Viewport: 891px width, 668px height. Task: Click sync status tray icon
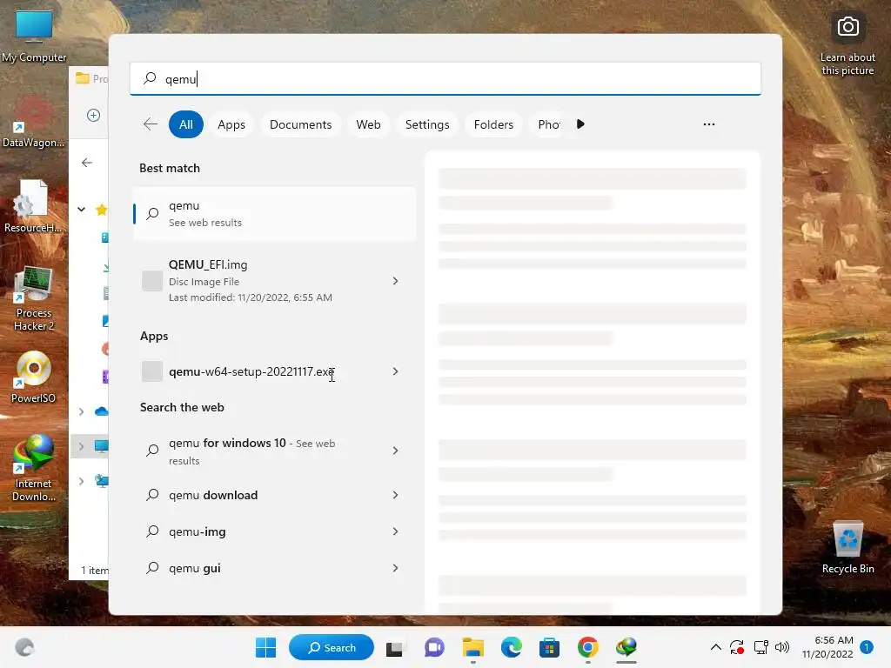[737, 647]
